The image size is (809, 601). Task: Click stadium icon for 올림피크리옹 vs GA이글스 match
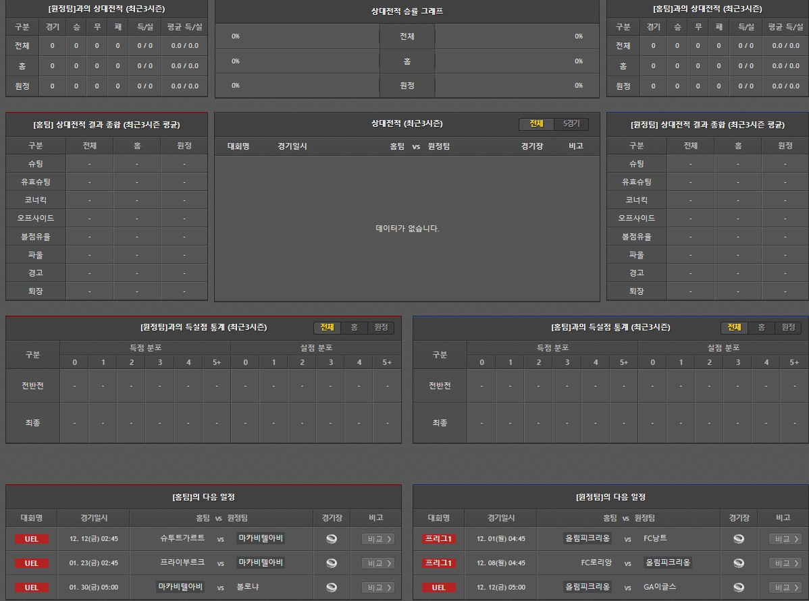(x=739, y=588)
